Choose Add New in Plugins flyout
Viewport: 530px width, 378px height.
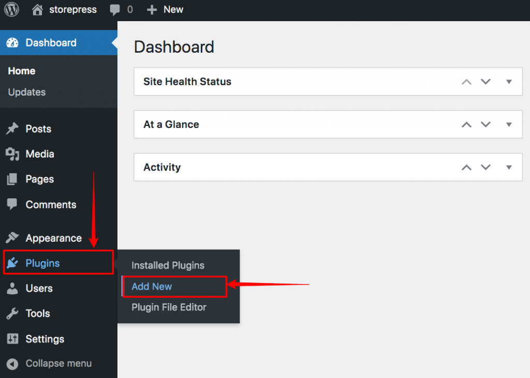(152, 287)
